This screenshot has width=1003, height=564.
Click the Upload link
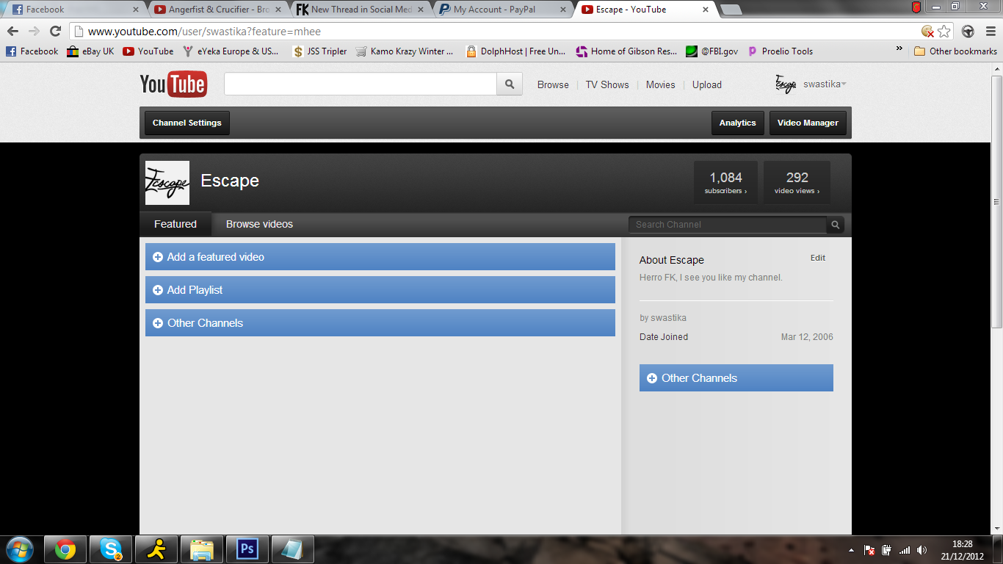pyautogui.click(x=707, y=84)
